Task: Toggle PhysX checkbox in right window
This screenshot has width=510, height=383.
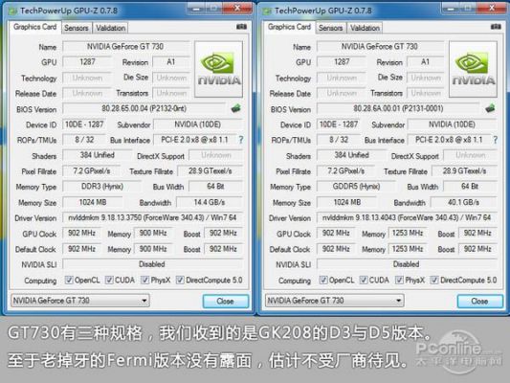Action: click(x=399, y=280)
